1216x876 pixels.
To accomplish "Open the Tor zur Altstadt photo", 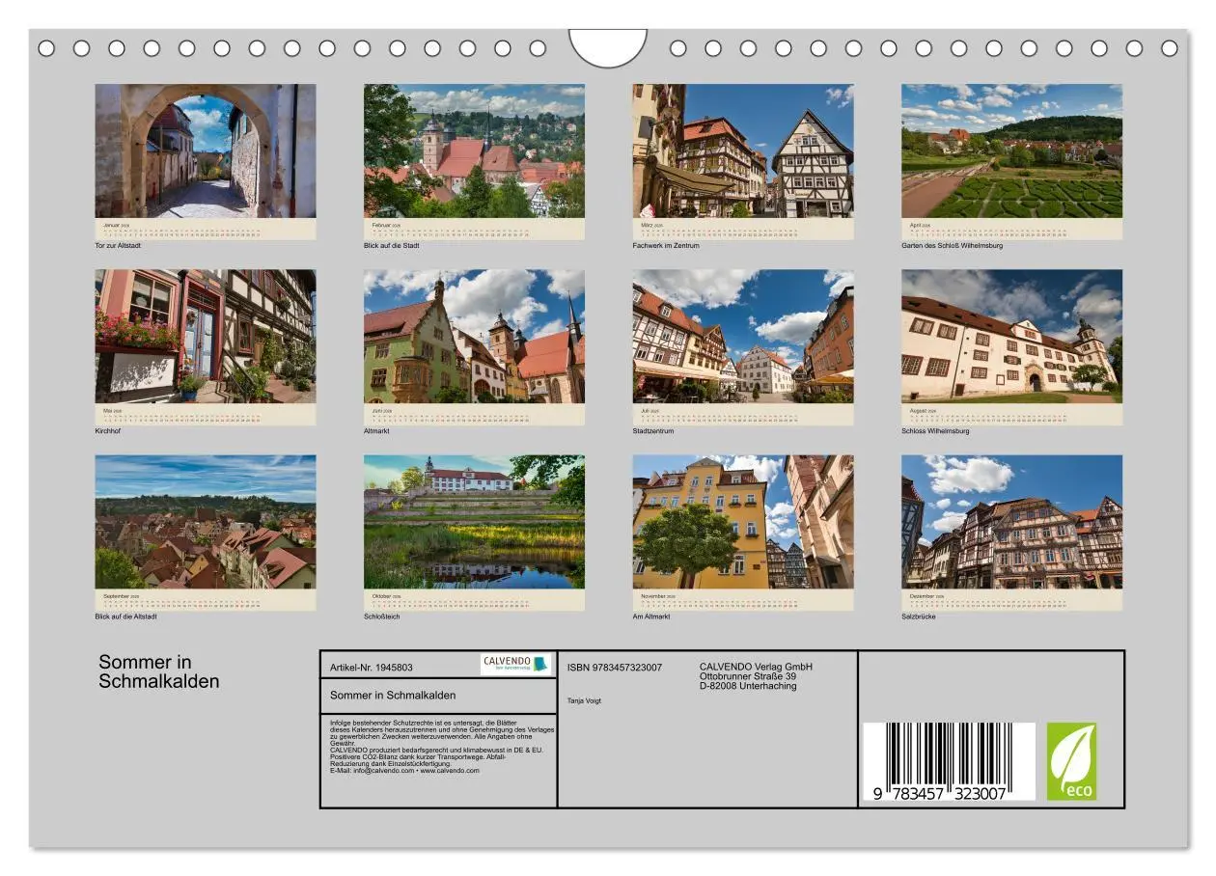I will pos(205,151).
